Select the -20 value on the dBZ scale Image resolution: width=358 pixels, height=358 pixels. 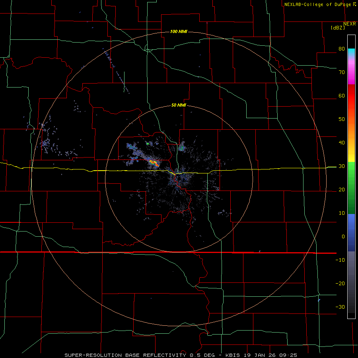tap(340, 284)
